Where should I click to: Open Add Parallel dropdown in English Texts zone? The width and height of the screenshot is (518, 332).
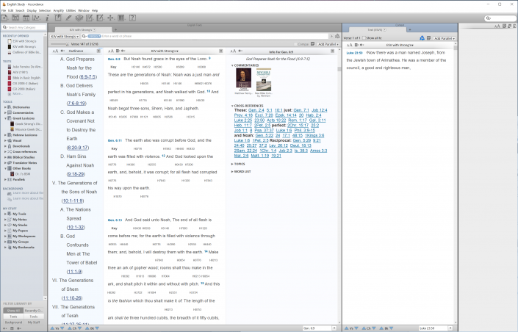(328, 44)
